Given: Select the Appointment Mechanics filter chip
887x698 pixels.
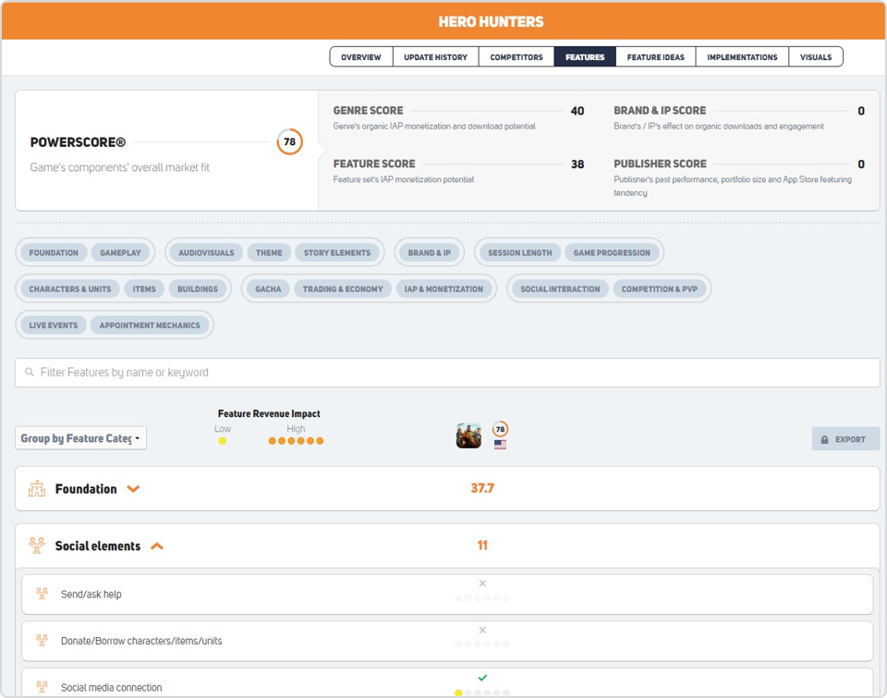Looking at the screenshot, I should click(150, 325).
